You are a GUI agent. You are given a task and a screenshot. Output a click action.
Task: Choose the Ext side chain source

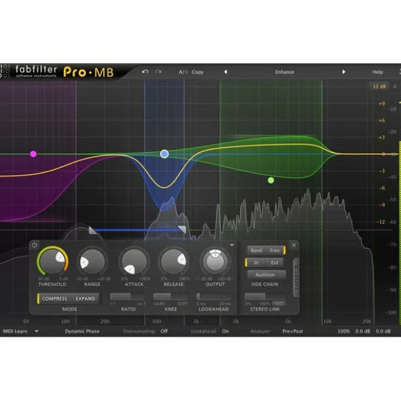tap(275, 263)
